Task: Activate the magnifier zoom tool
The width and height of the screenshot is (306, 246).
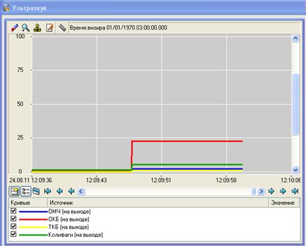Action: click(x=26, y=28)
